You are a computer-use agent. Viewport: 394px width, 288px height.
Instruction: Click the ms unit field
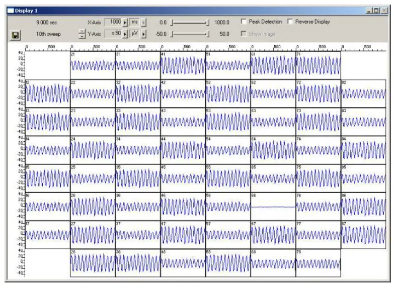click(x=135, y=22)
